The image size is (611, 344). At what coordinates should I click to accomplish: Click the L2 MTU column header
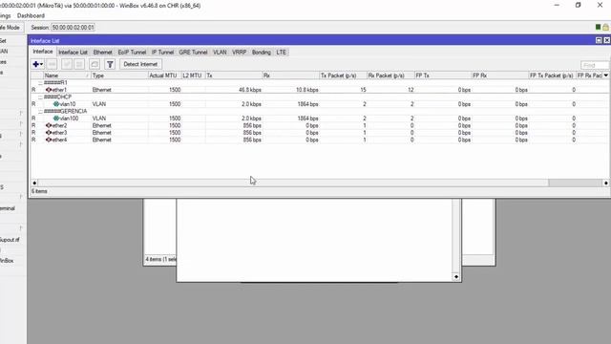[x=193, y=75]
